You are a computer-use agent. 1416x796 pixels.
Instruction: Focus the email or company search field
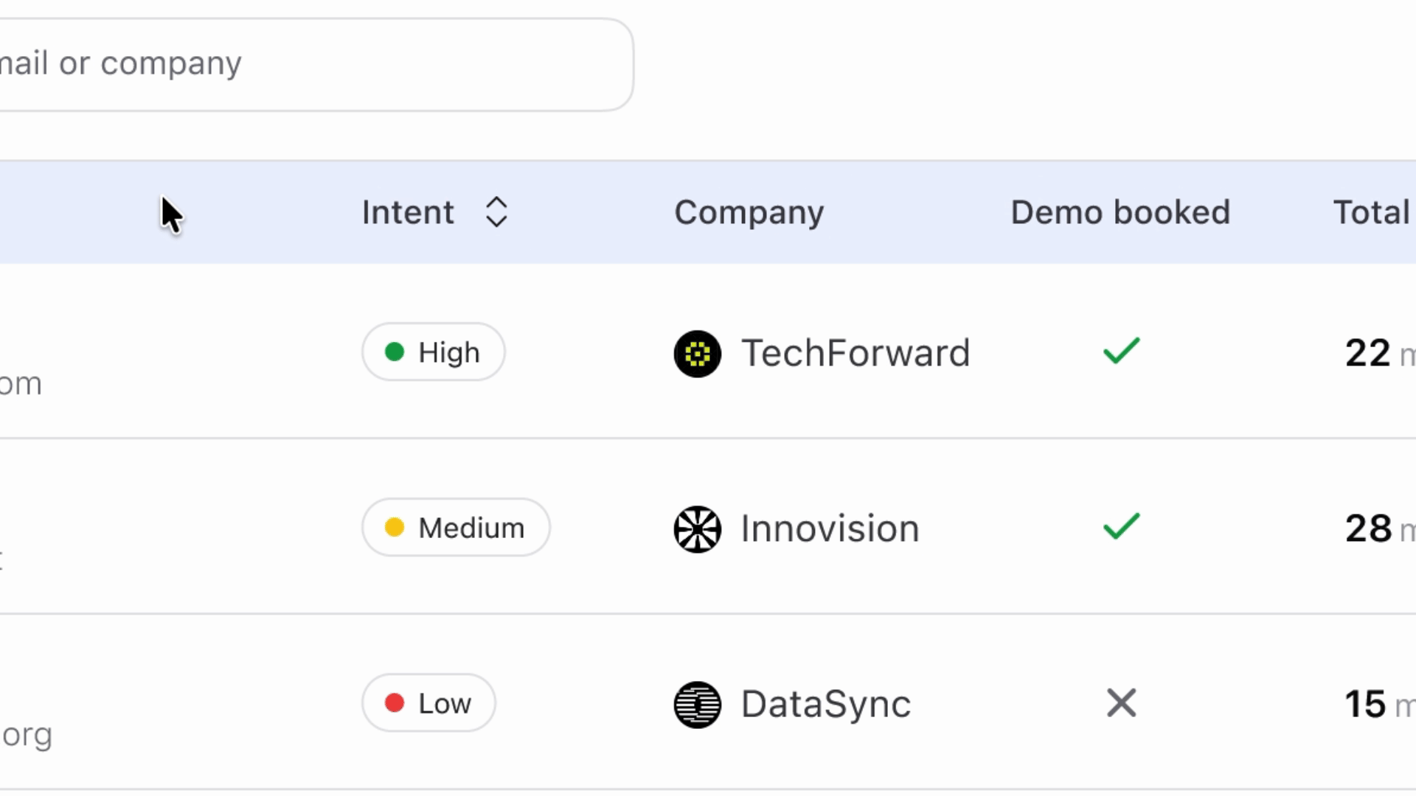point(310,64)
